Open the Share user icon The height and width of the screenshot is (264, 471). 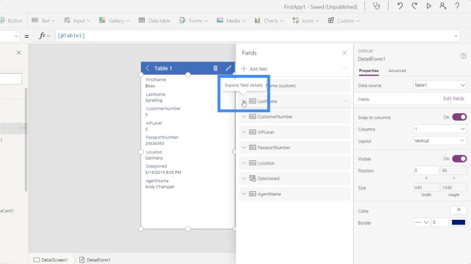pos(443,6)
